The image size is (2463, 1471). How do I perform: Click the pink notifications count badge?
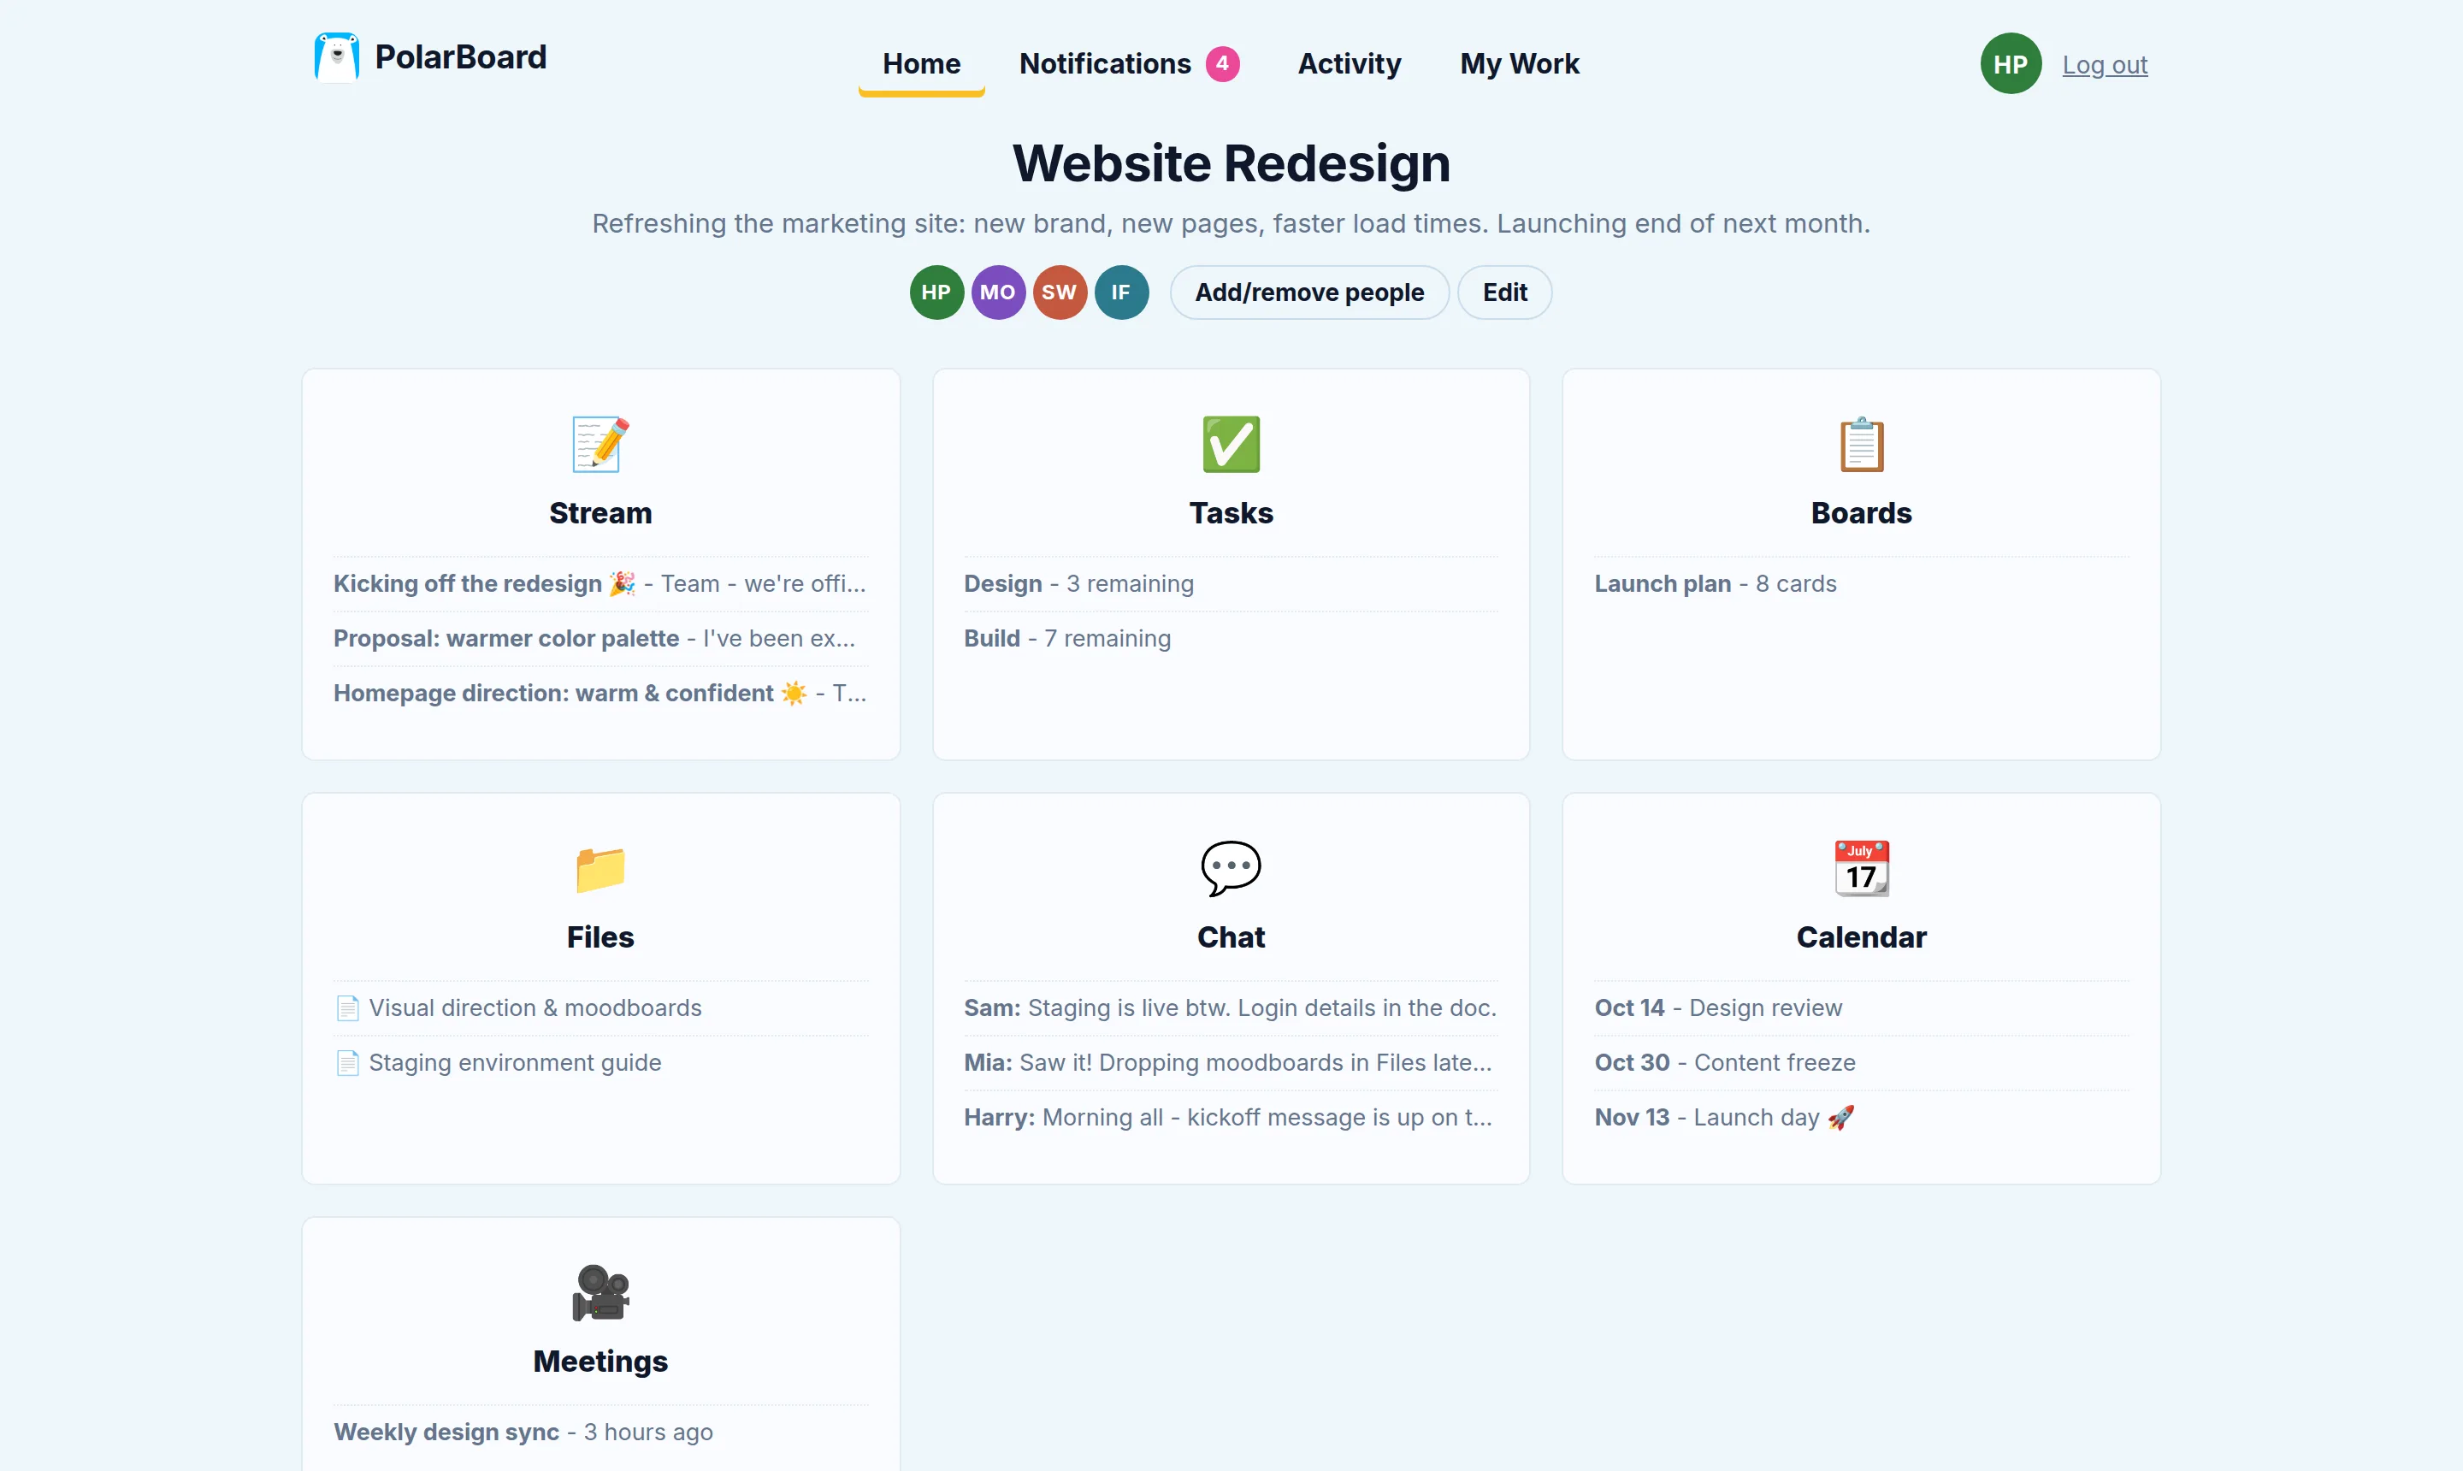(x=1221, y=63)
